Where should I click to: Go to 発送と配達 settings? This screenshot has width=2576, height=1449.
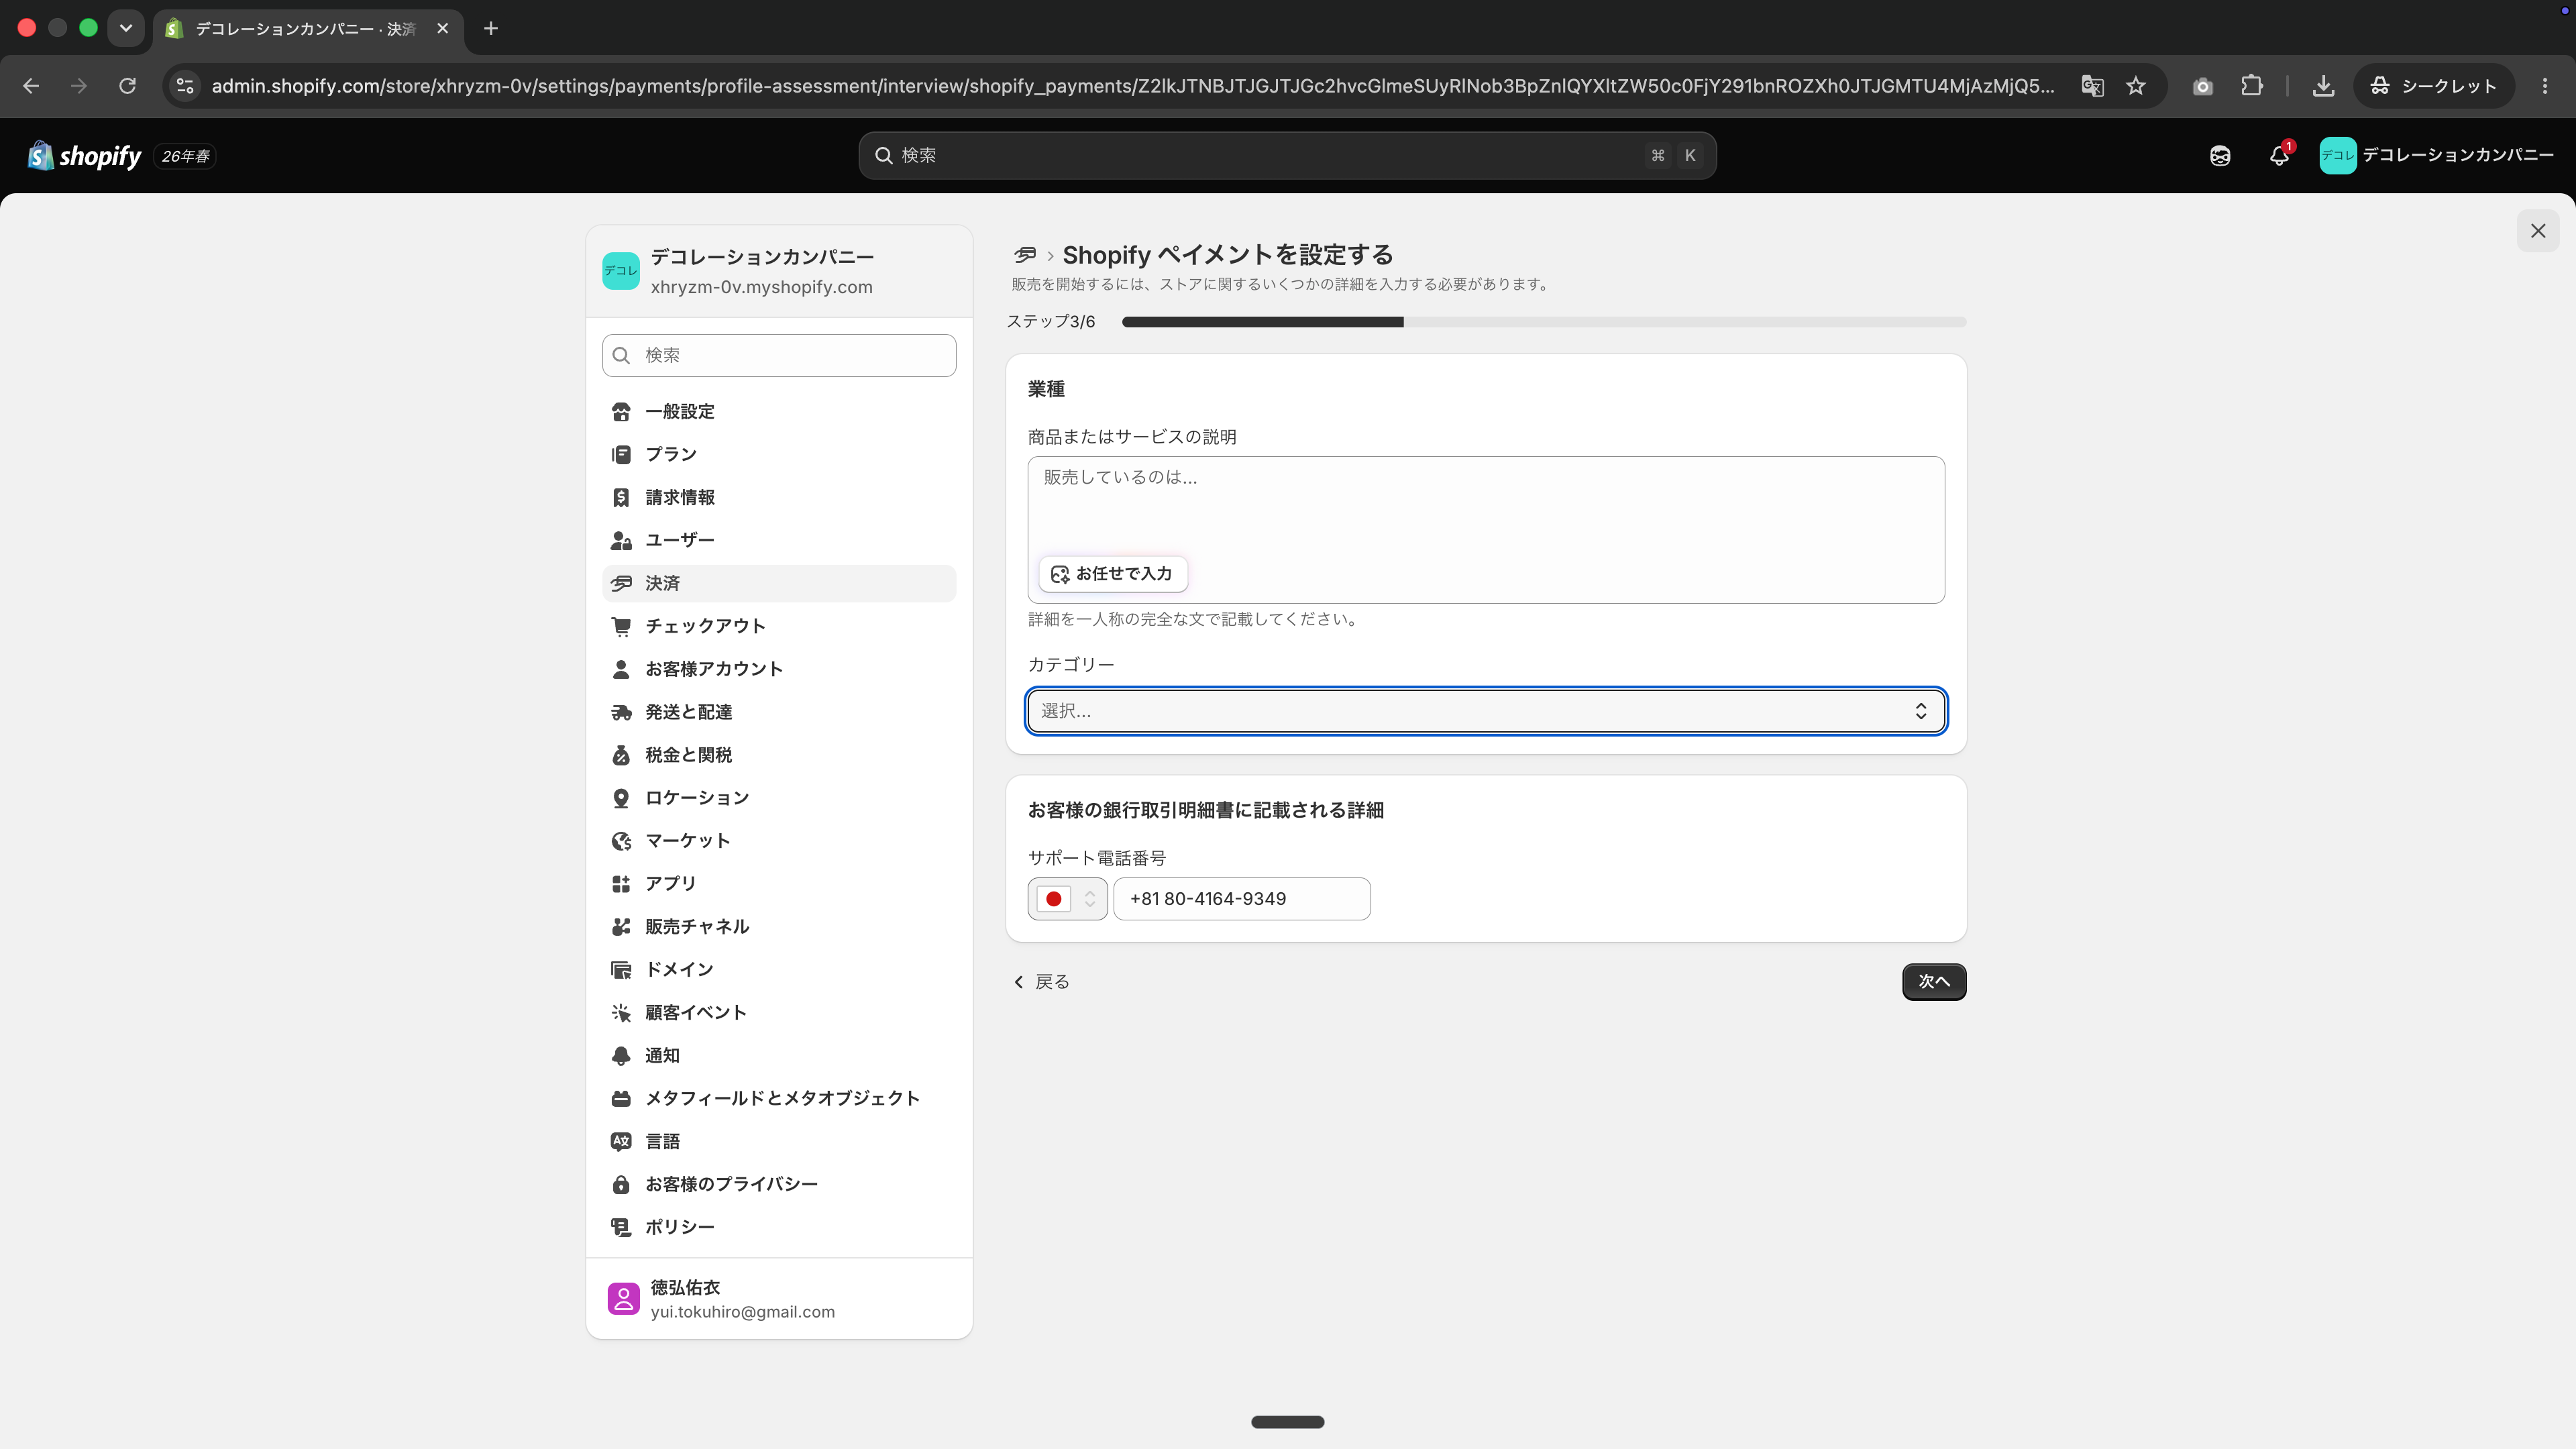click(779, 712)
